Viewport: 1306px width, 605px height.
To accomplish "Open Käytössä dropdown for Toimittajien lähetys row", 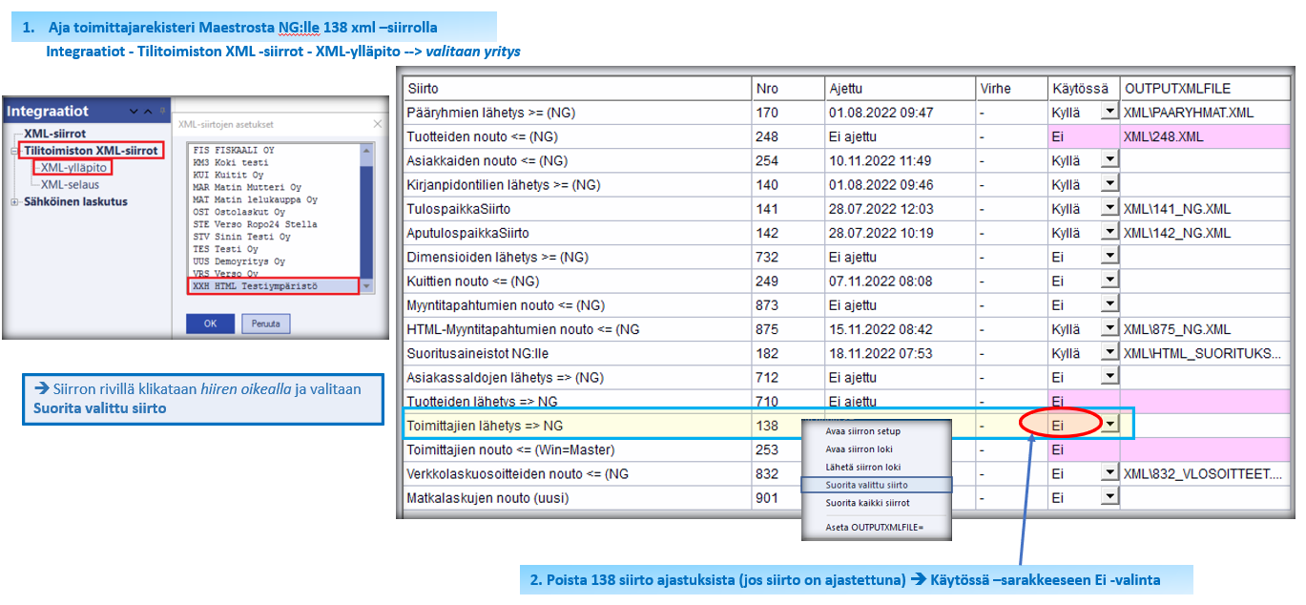I will point(1109,426).
